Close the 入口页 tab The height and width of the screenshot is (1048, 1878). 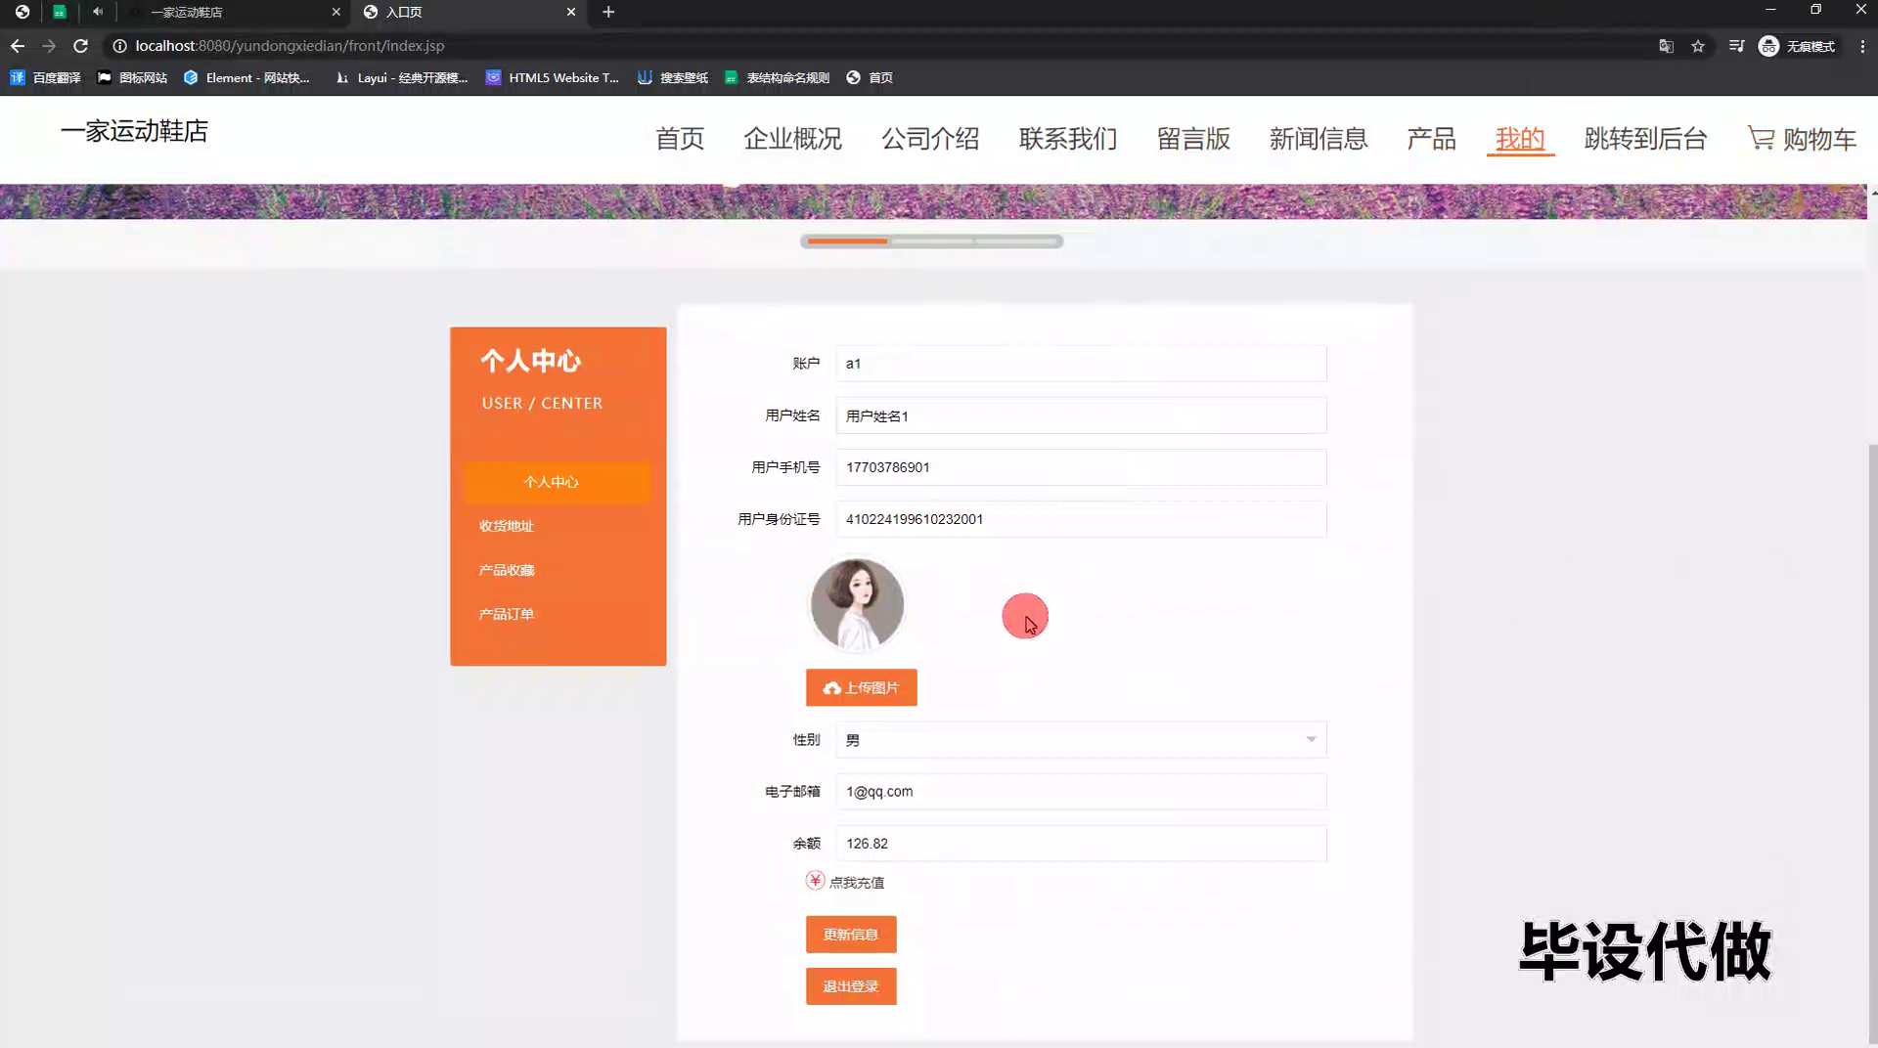571,12
